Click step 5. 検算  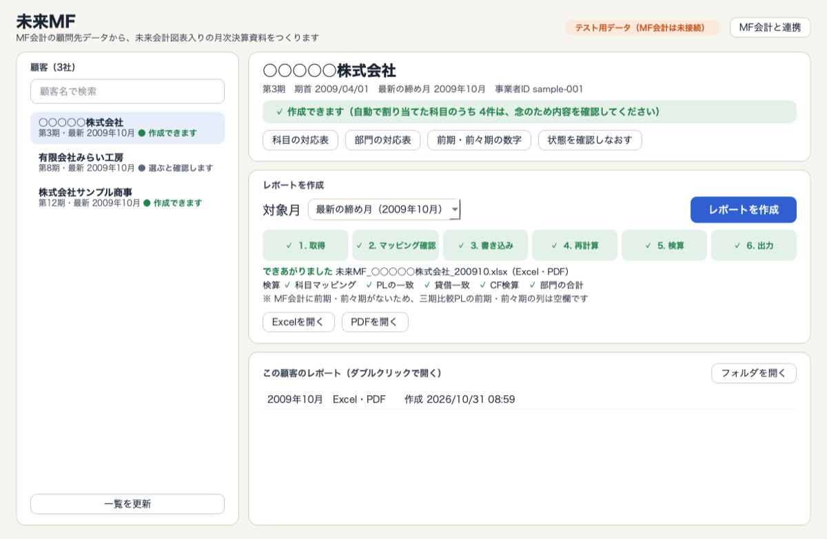(x=664, y=245)
